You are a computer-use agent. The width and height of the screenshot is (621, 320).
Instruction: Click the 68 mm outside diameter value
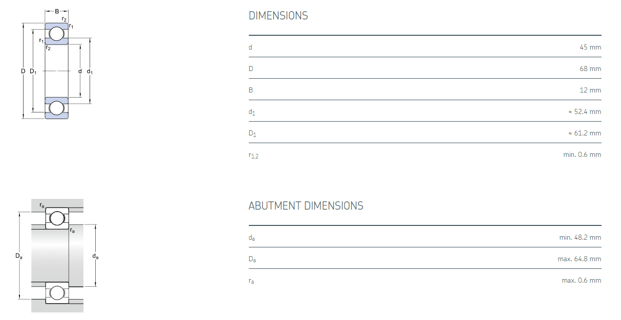coord(590,68)
